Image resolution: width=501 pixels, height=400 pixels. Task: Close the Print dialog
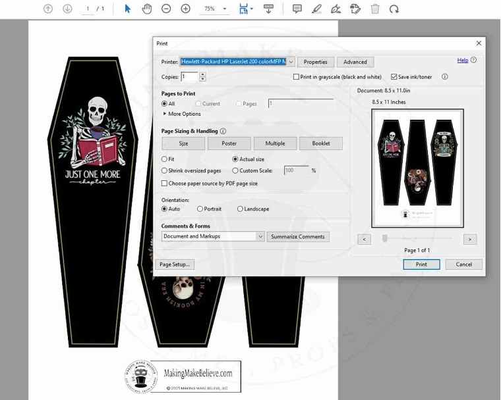point(479,43)
